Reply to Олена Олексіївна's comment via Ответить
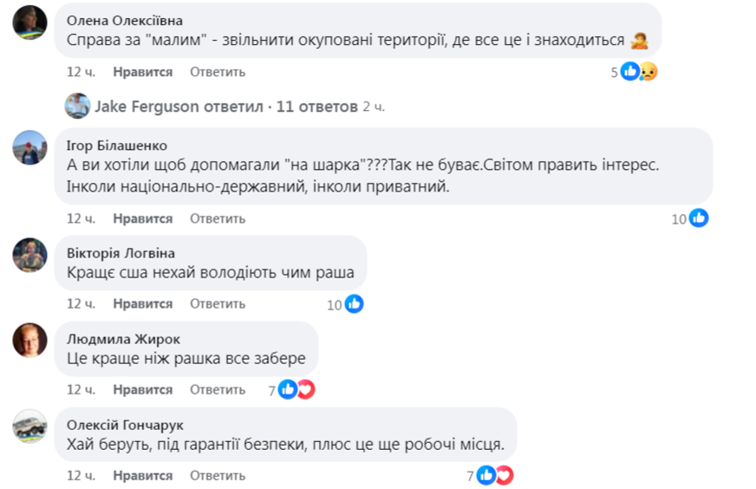This screenshot has width=756, height=489. click(x=218, y=73)
